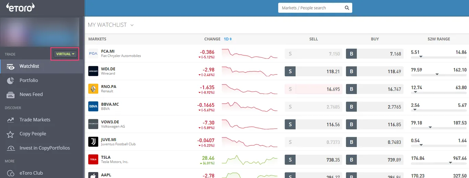Click the eToro Club icon
The height and width of the screenshot is (178, 469).
10,173
